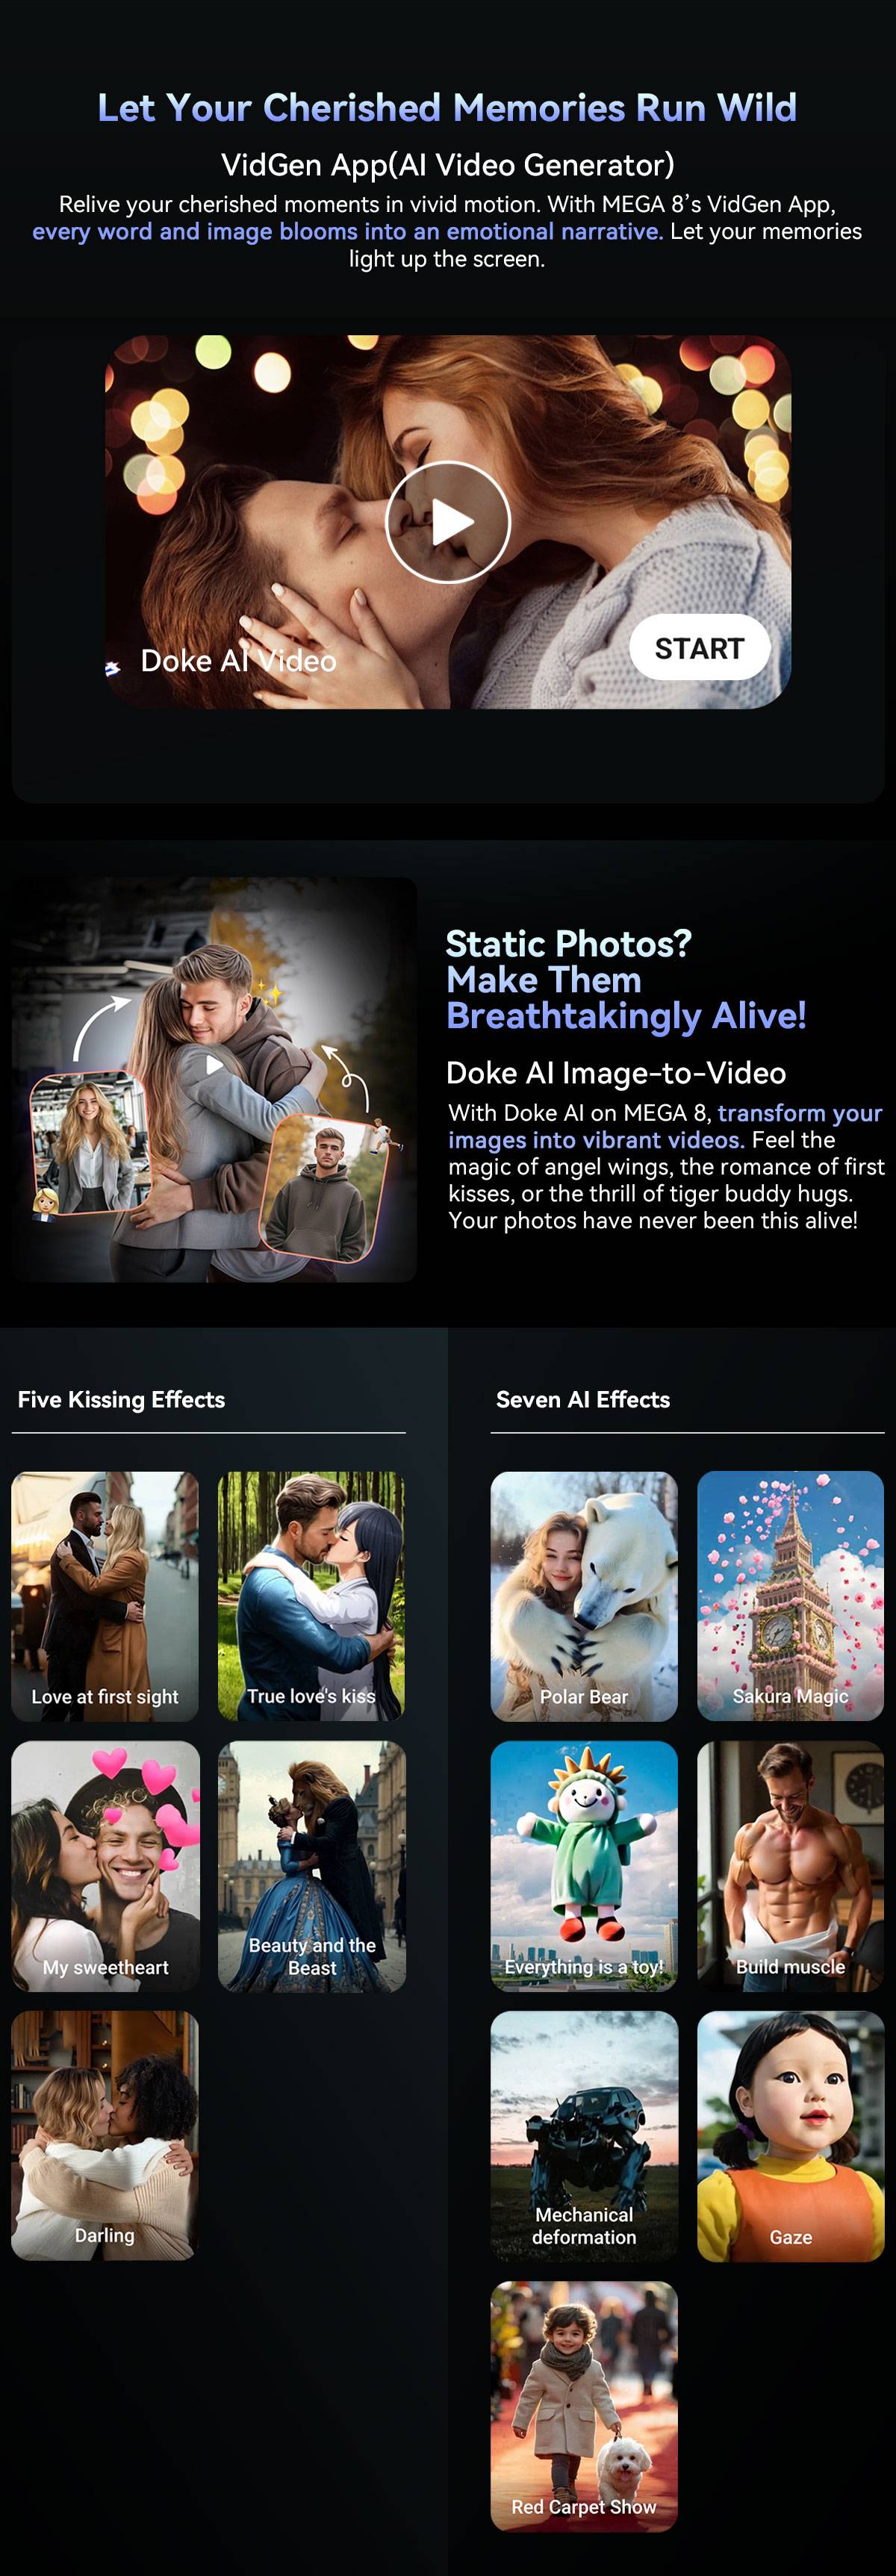The image size is (896, 2576).
Task: Tap the START button
Action: pos(700,648)
